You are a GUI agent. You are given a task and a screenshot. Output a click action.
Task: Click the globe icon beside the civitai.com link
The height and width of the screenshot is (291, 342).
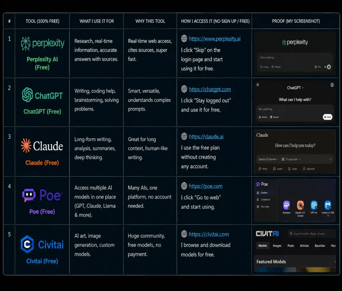point(184,234)
